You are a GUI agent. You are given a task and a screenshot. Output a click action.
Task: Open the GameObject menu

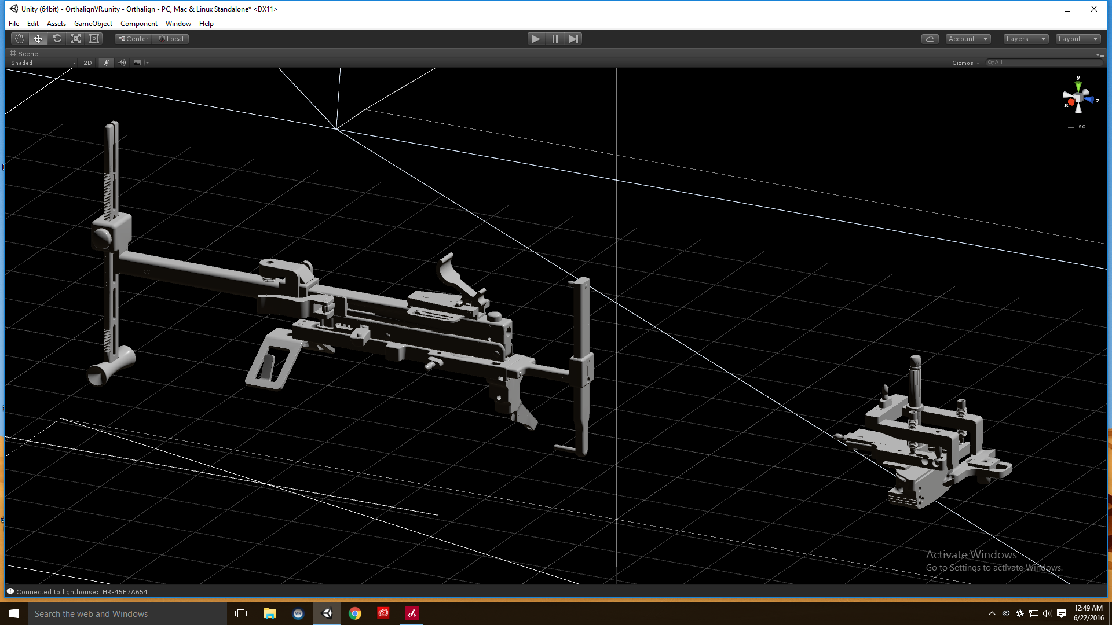pyautogui.click(x=93, y=24)
